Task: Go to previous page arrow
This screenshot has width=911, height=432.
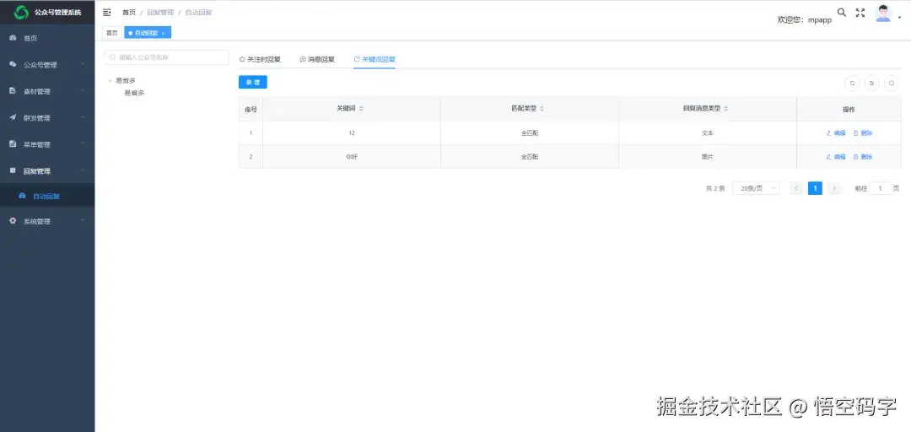Action: (796, 188)
